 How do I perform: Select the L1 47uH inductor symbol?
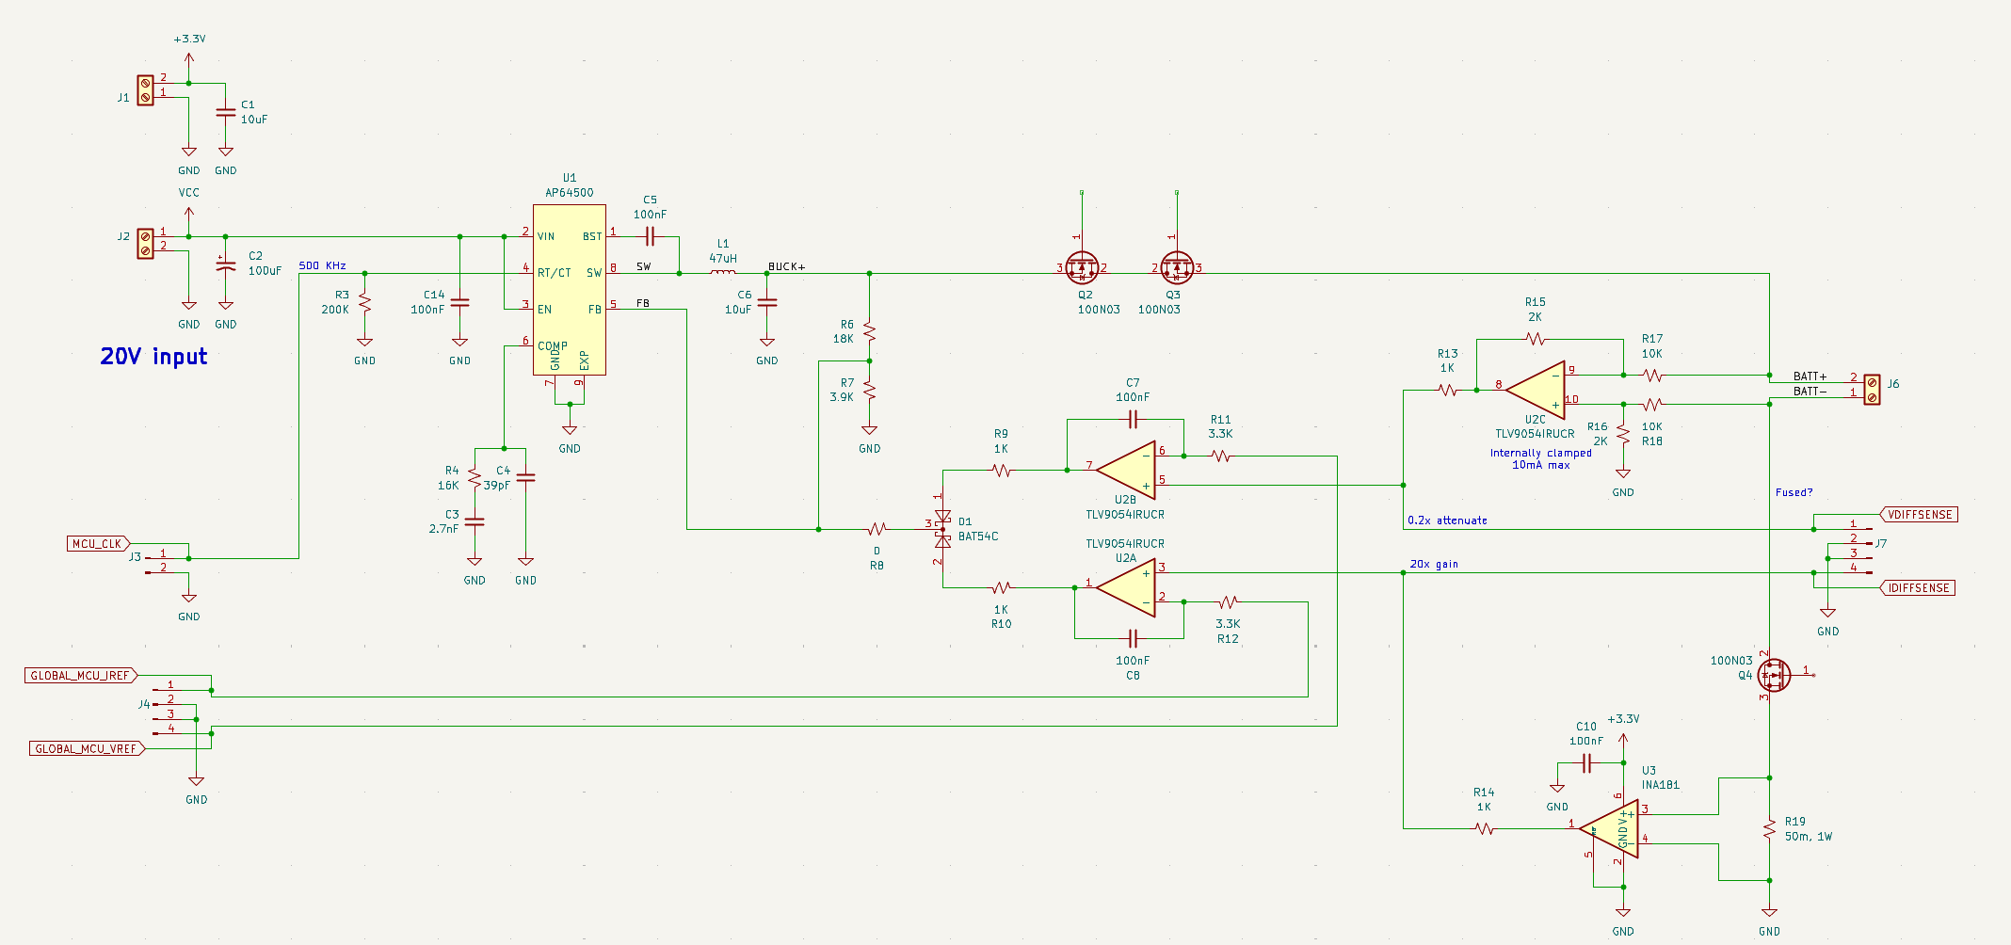point(723,273)
